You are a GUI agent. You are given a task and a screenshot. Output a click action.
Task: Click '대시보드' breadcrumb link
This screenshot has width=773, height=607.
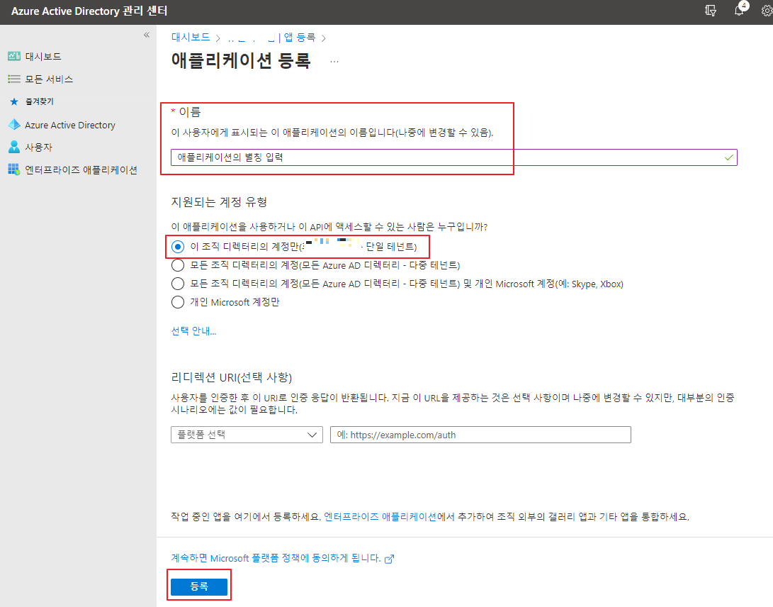191,37
